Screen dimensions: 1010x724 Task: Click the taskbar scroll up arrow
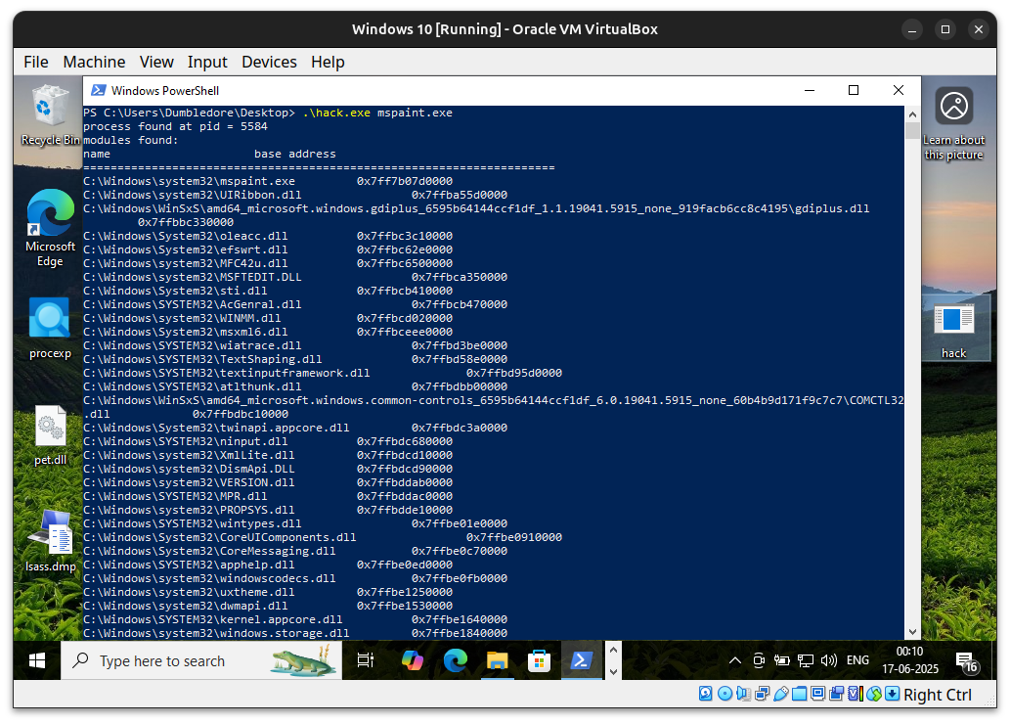(613, 650)
